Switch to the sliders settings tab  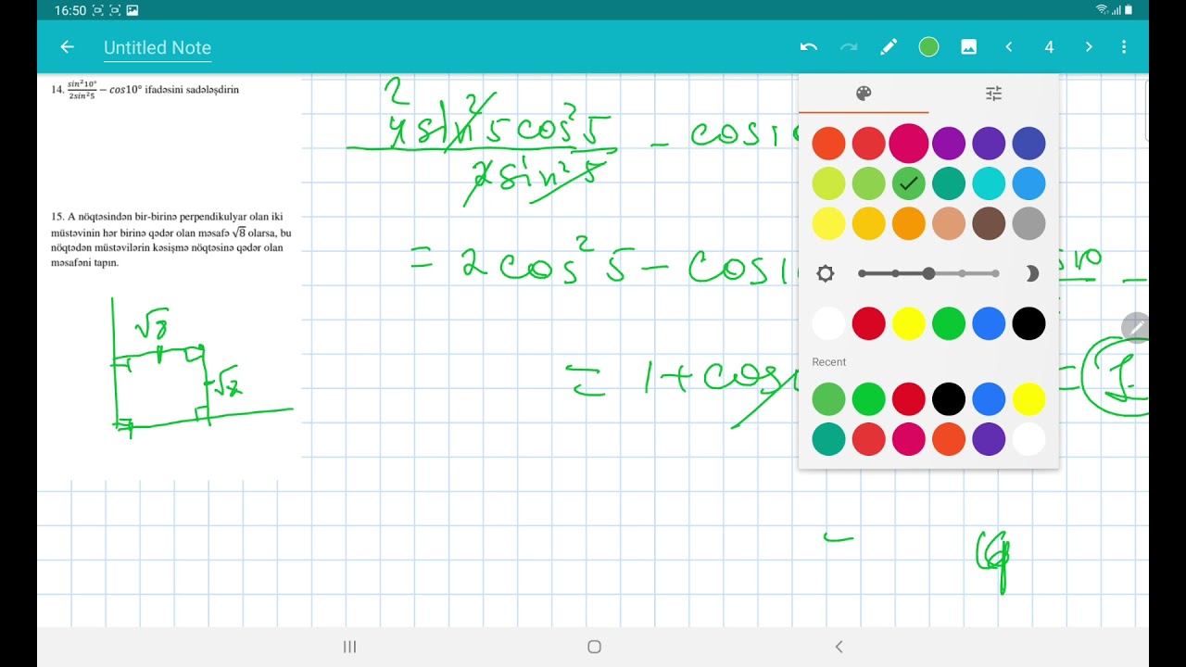[x=993, y=94]
